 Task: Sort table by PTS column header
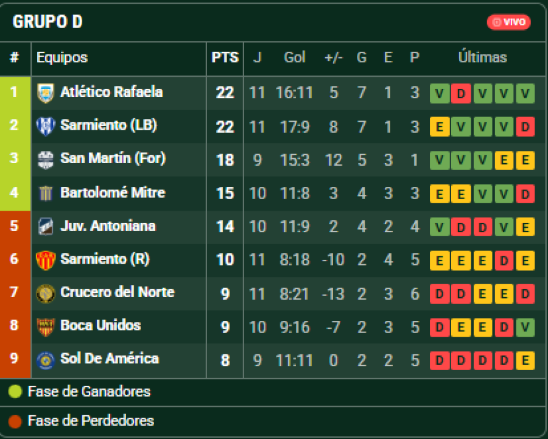coord(225,58)
